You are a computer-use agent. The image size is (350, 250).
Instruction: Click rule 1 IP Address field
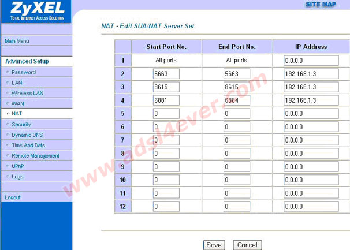[311, 61]
